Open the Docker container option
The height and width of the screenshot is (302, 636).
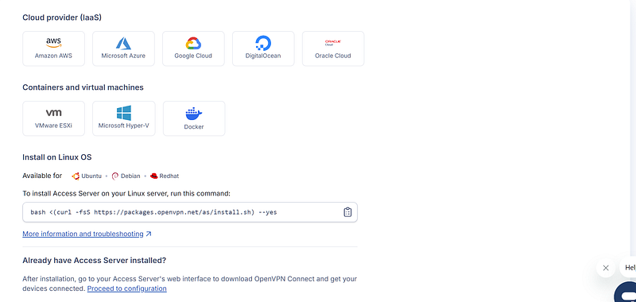coord(194,118)
